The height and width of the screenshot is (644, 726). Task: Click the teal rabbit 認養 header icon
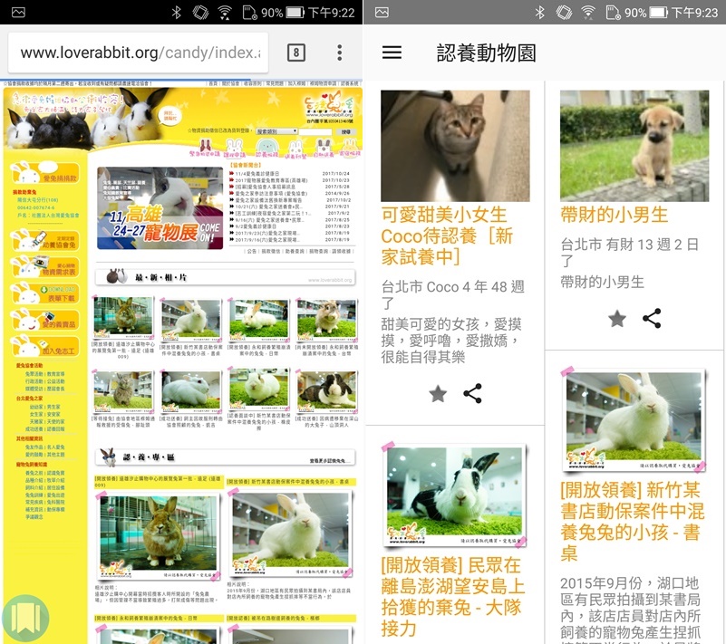266,148
